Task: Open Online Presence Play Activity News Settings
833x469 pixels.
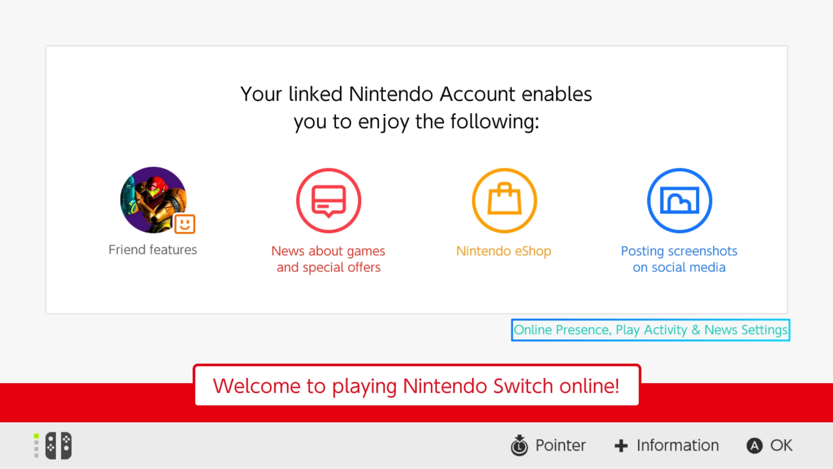Action: click(x=650, y=329)
